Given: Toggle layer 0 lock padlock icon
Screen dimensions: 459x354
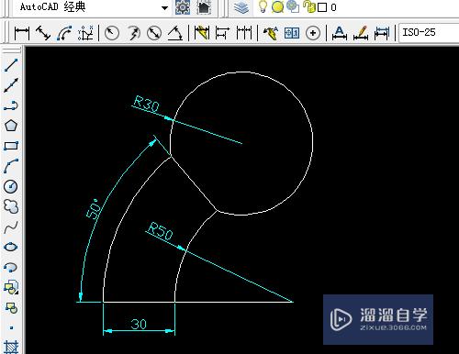Looking at the screenshot, I should pos(309,6).
